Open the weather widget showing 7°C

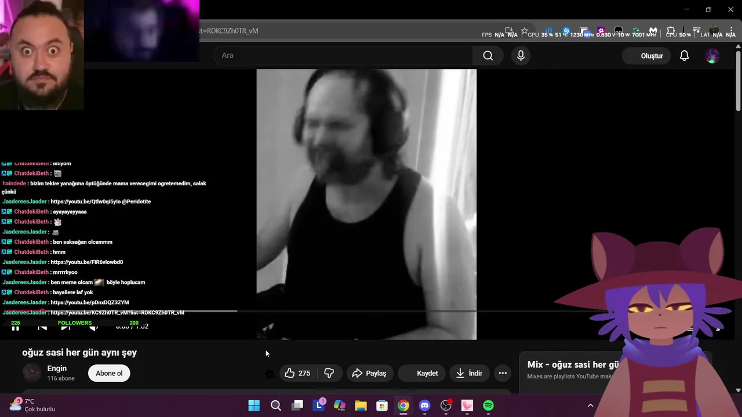pos(33,405)
